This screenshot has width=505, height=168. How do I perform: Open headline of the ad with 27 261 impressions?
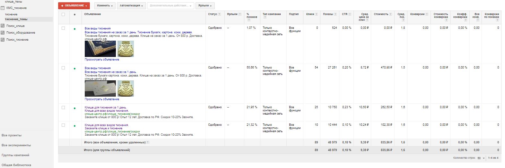click(x=98, y=68)
